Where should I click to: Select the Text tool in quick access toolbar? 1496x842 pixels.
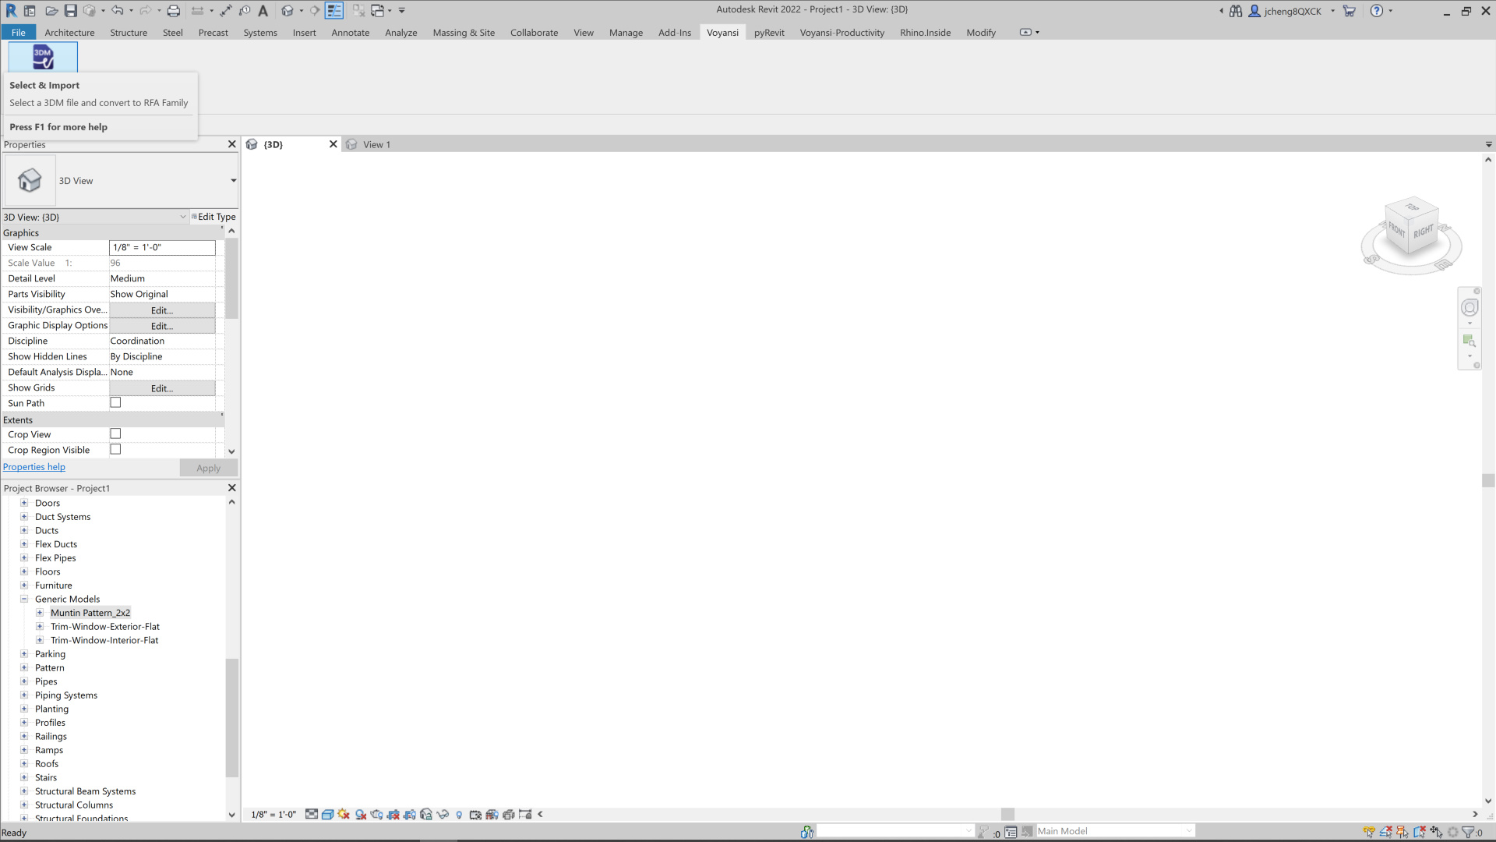(263, 11)
